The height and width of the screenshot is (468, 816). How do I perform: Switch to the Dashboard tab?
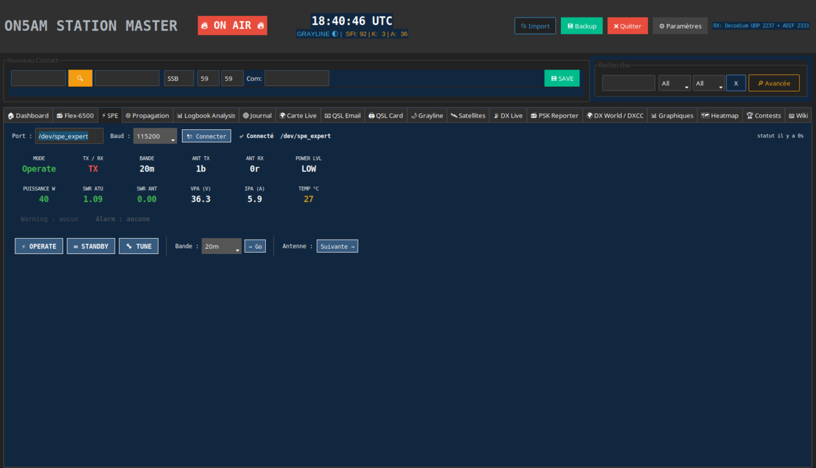[x=29, y=116]
